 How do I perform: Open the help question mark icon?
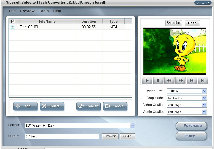(x=198, y=2)
